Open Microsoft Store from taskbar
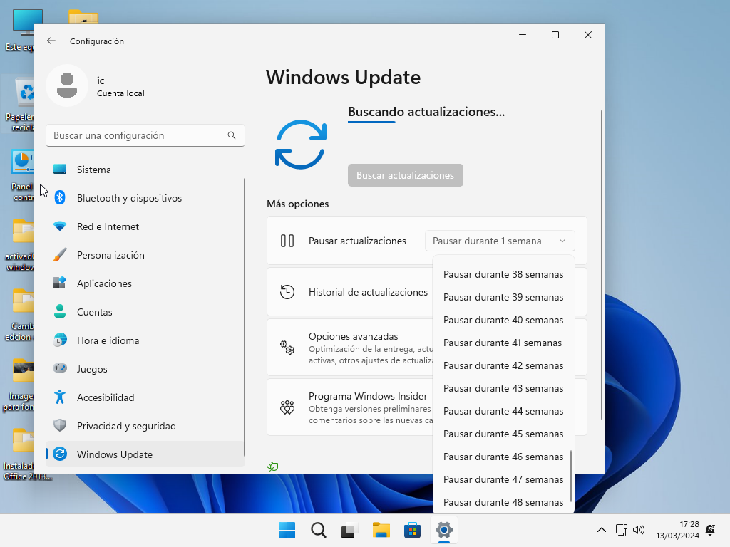 413,530
